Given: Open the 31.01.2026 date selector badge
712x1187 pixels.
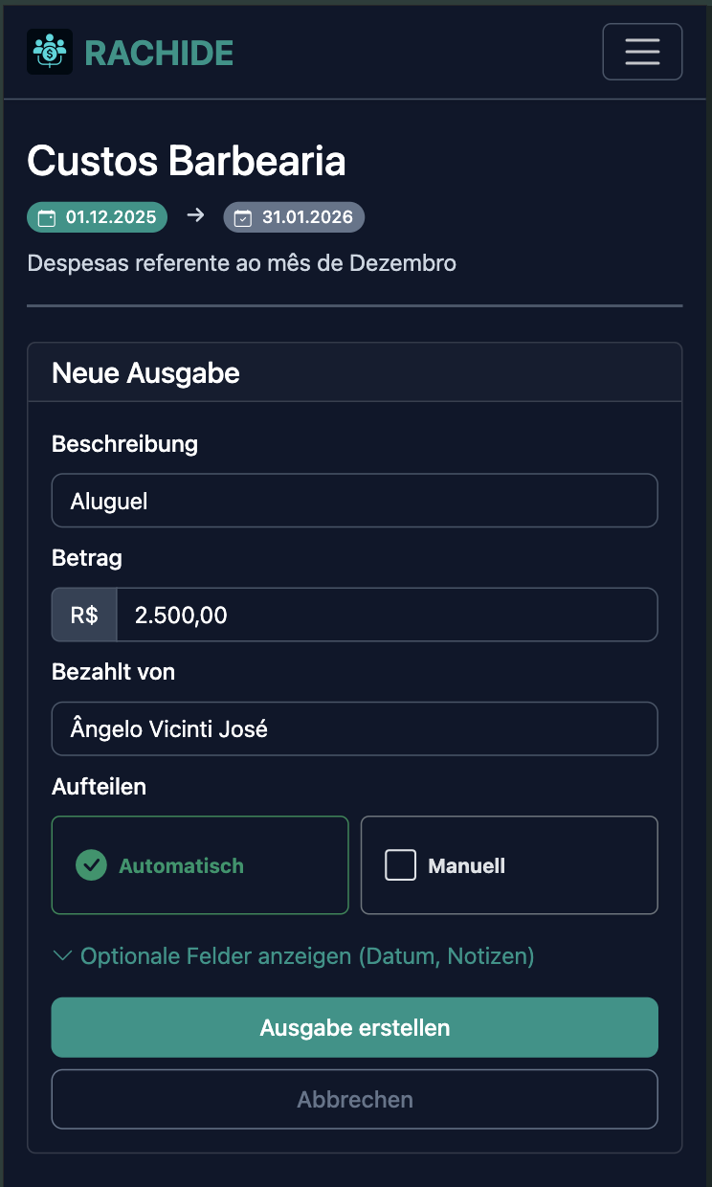Looking at the screenshot, I should click(294, 216).
